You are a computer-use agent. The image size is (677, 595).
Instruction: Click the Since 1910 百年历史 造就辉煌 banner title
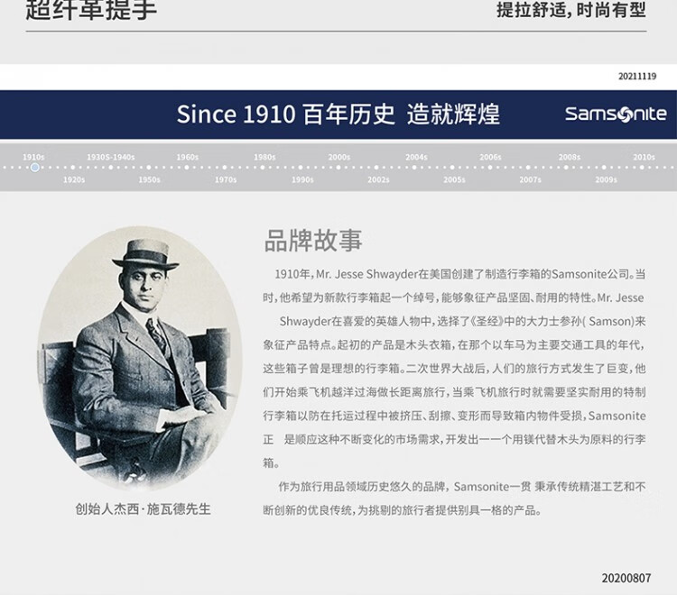tap(338, 114)
